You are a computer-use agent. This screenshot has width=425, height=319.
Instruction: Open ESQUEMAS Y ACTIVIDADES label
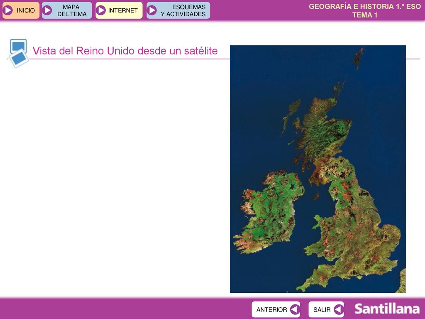coord(183,10)
